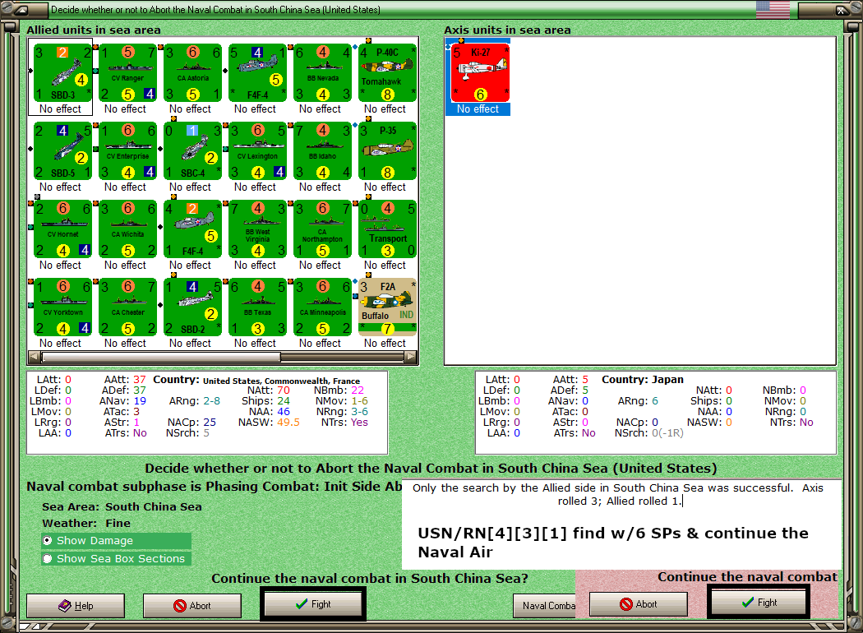Click the window title bar text
This screenshot has width=863, height=633.
[x=215, y=9]
